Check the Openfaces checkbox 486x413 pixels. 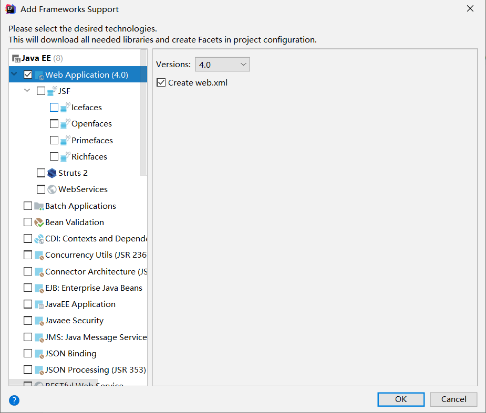(x=54, y=123)
